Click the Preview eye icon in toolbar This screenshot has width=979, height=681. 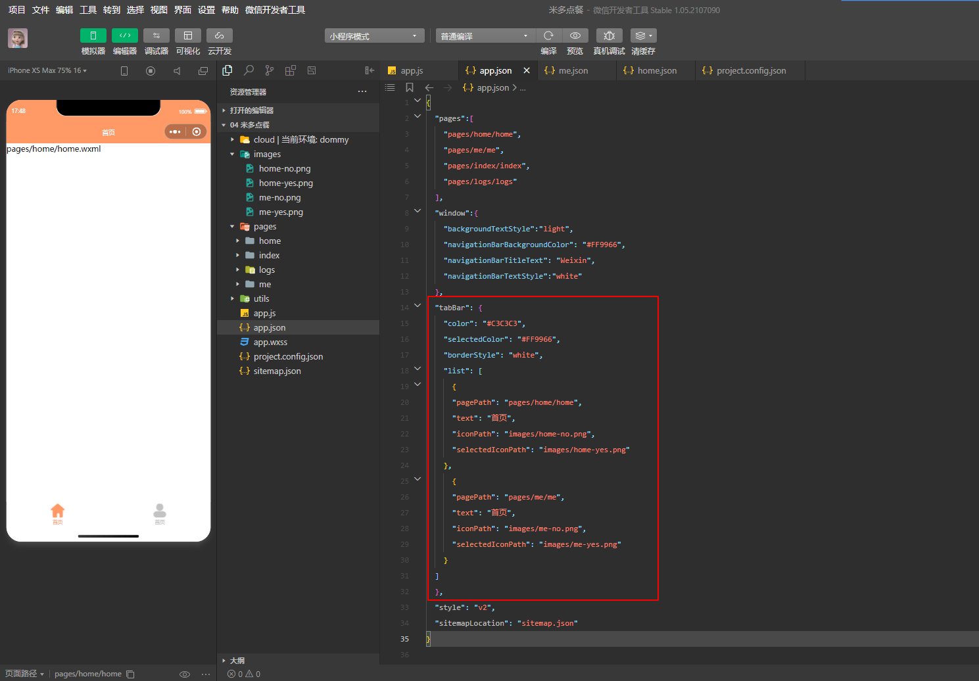[x=575, y=35]
